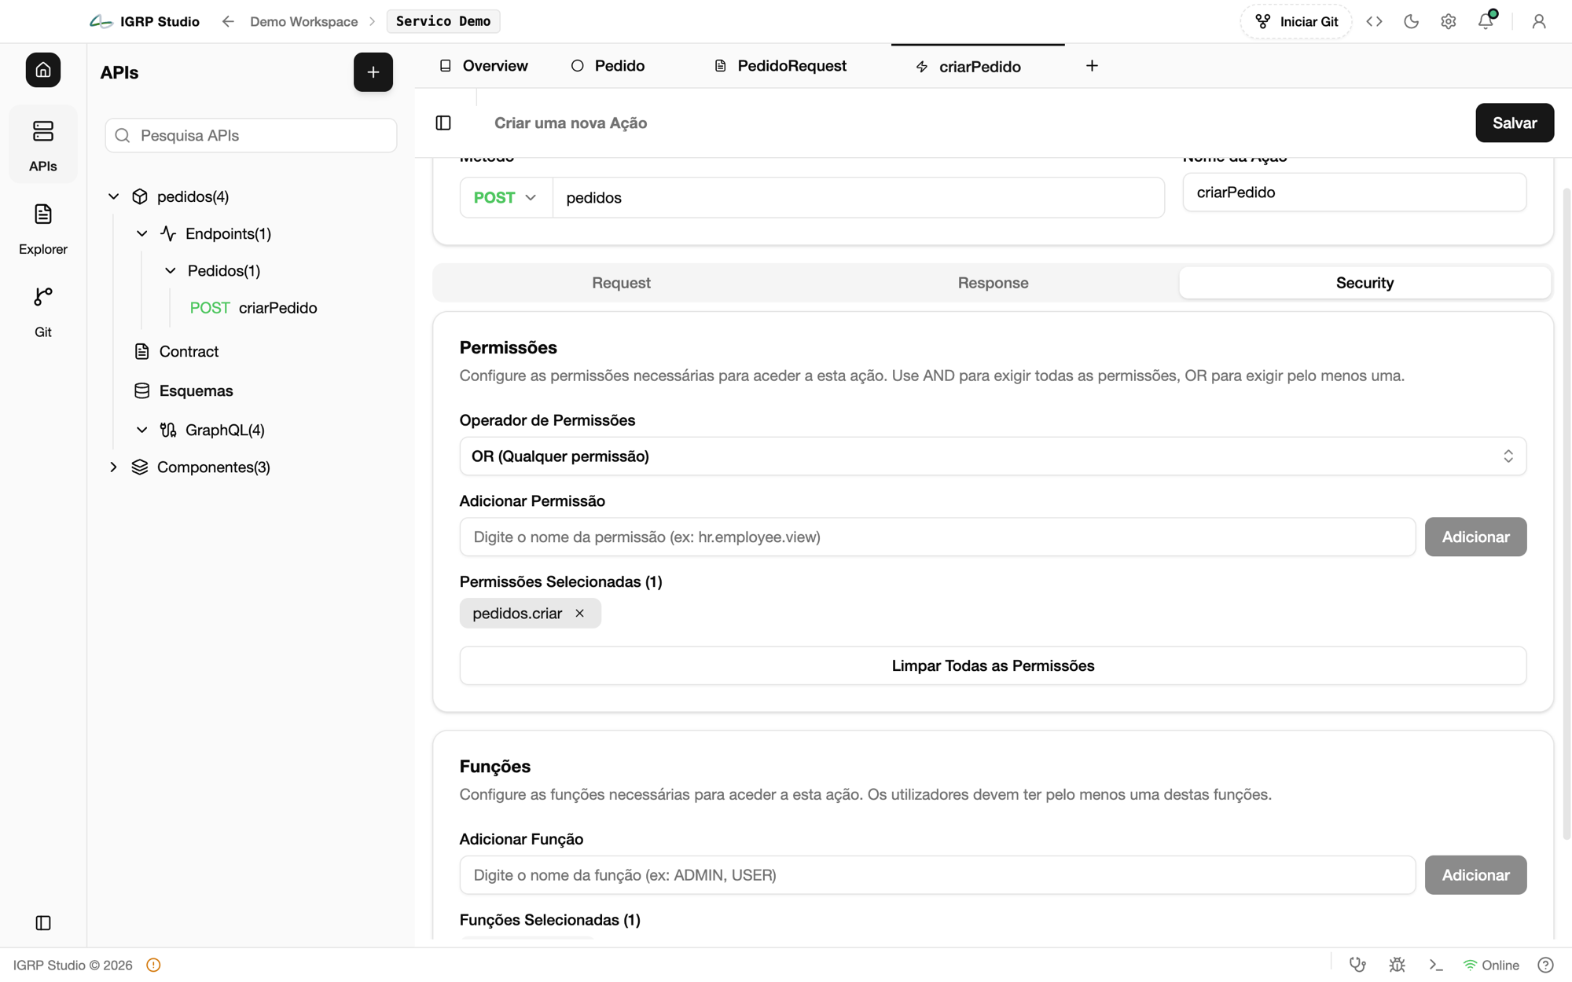
Task: Go to the Home icon in sidebar
Action: (x=43, y=70)
